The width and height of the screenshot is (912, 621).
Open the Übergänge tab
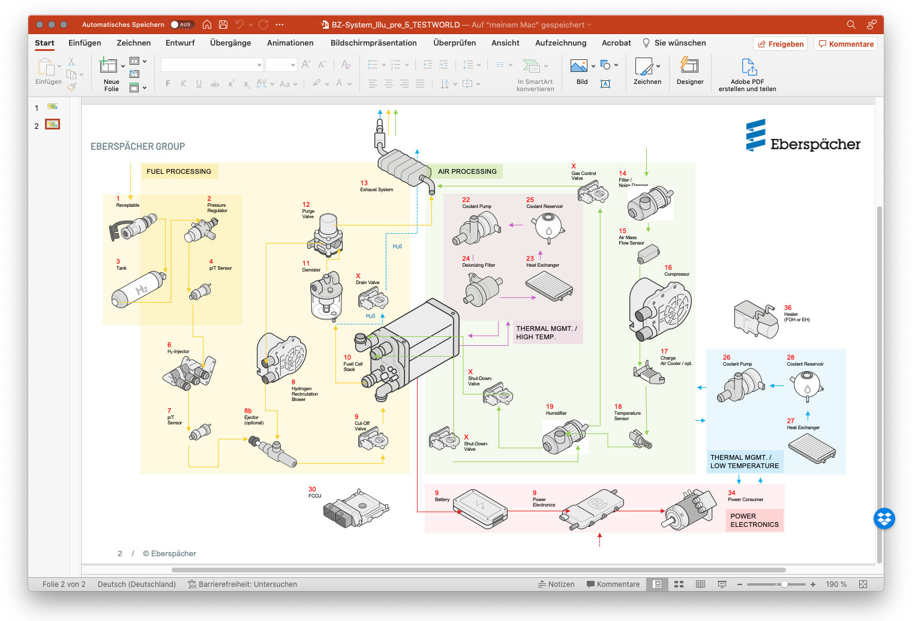(230, 43)
